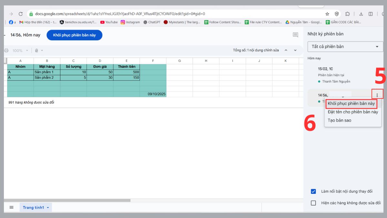Open GẮN CODE CÁC BÀI bookmark
Screen dimensions: 387x218
343,22
